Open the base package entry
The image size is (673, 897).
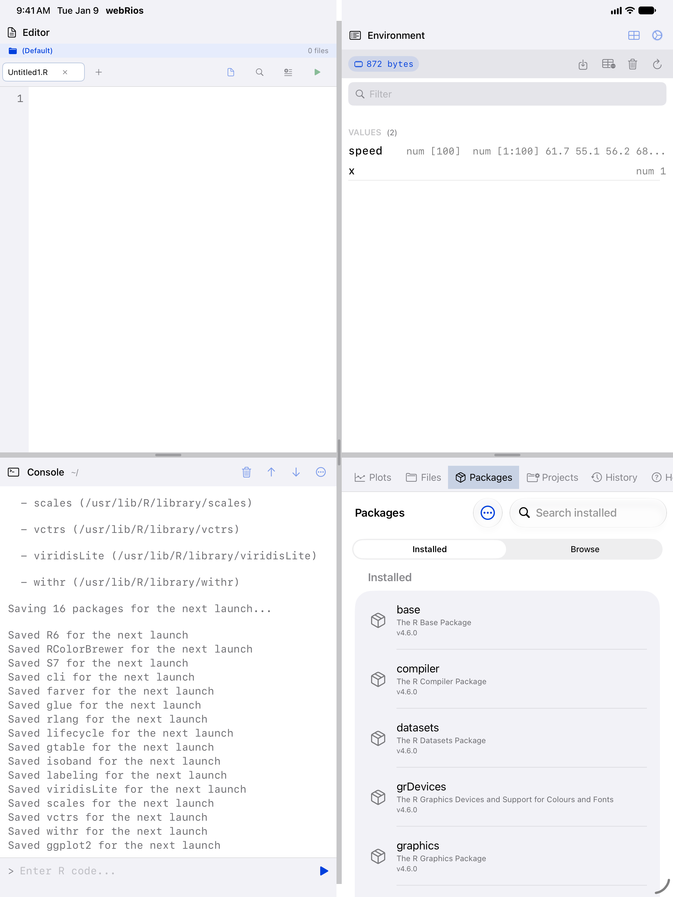507,621
